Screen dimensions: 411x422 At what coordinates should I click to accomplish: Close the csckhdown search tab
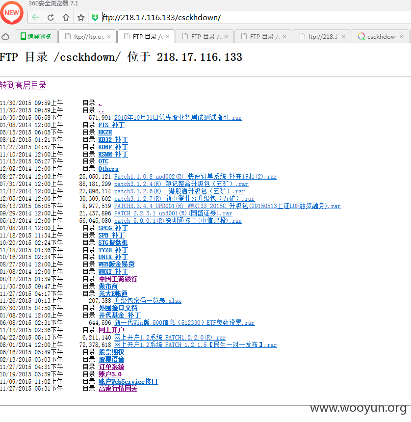point(402,37)
